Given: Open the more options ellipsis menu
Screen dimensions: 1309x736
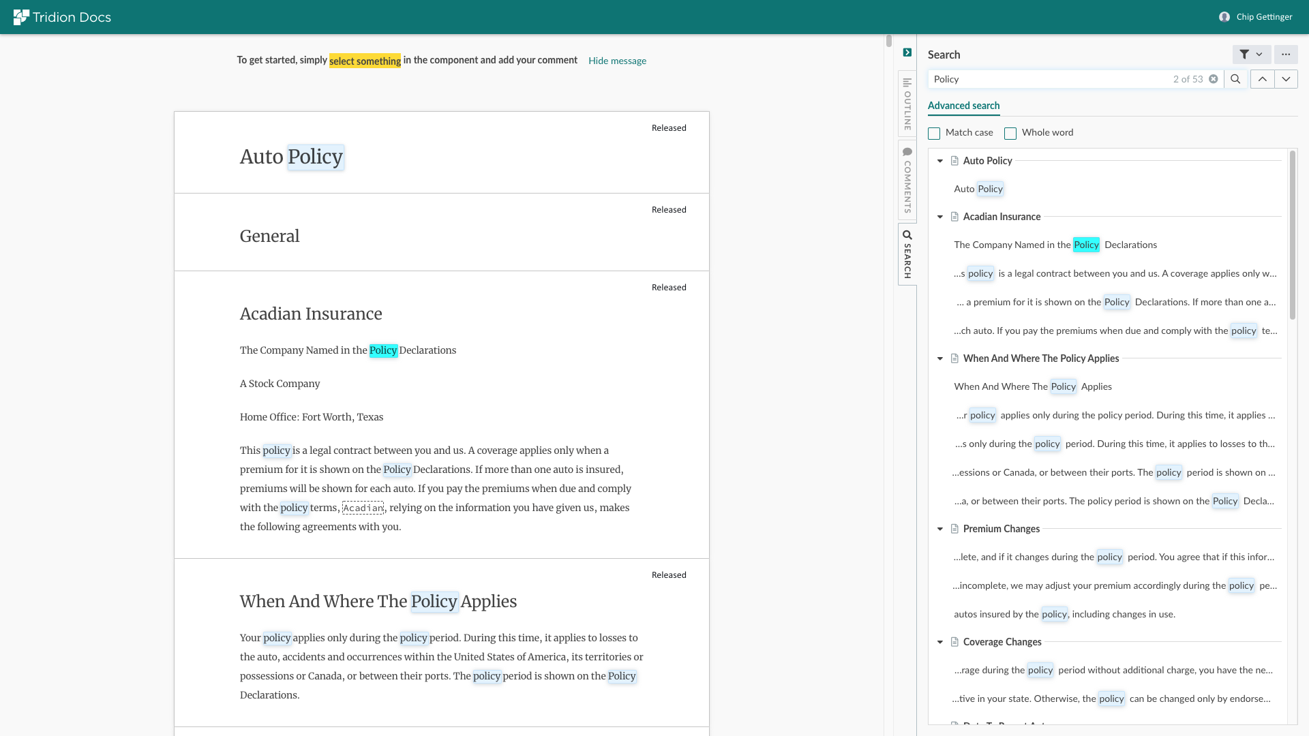Looking at the screenshot, I should click(1286, 55).
